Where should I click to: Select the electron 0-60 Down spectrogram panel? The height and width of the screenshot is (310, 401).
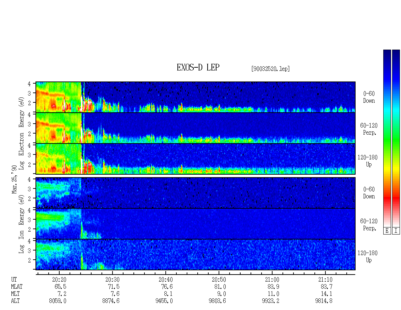(x=196, y=97)
